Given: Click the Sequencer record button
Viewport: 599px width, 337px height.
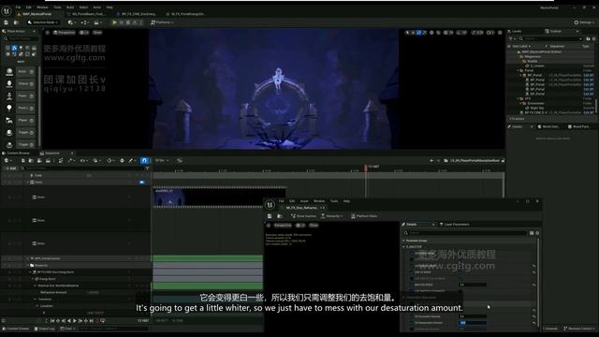Looking at the screenshot, I should (x=96, y=320).
